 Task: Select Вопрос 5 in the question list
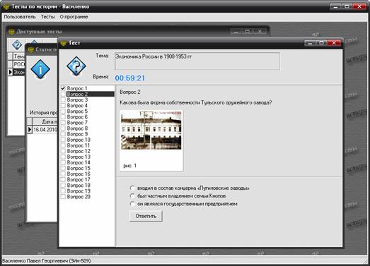pos(77,111)
